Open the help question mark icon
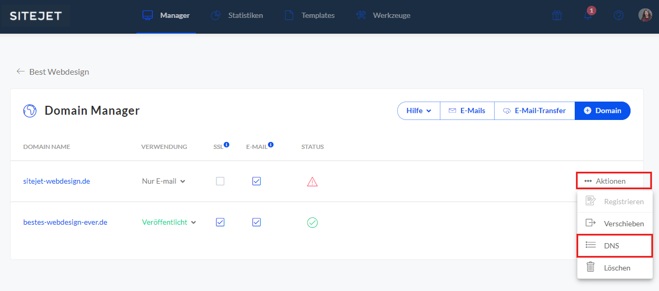Image resolution: width=659 pixels, height=291 pixels. 618,16
